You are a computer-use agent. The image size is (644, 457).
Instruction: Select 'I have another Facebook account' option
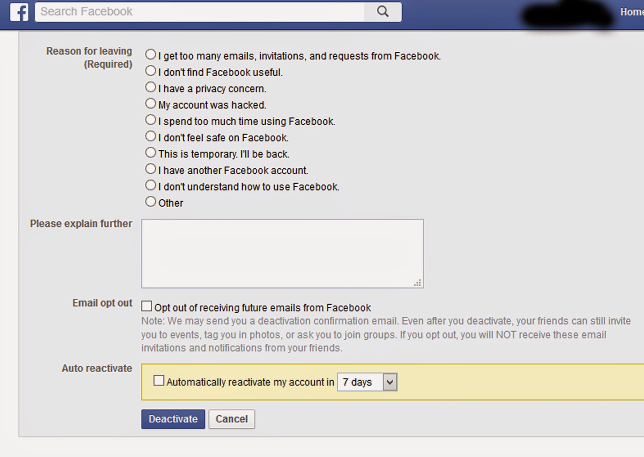point(151,169)
